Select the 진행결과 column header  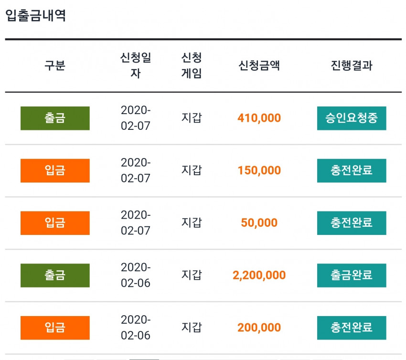(352, 65)
